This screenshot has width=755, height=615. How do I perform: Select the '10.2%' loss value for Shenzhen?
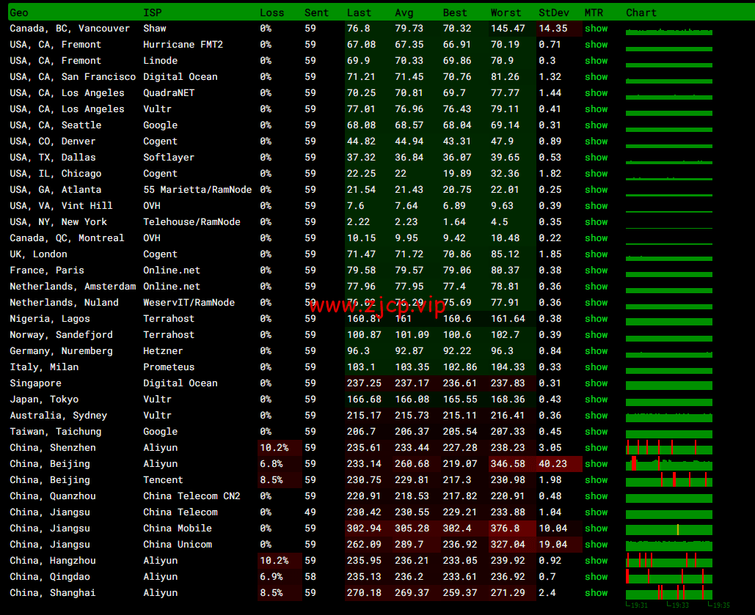click(274, 448)
